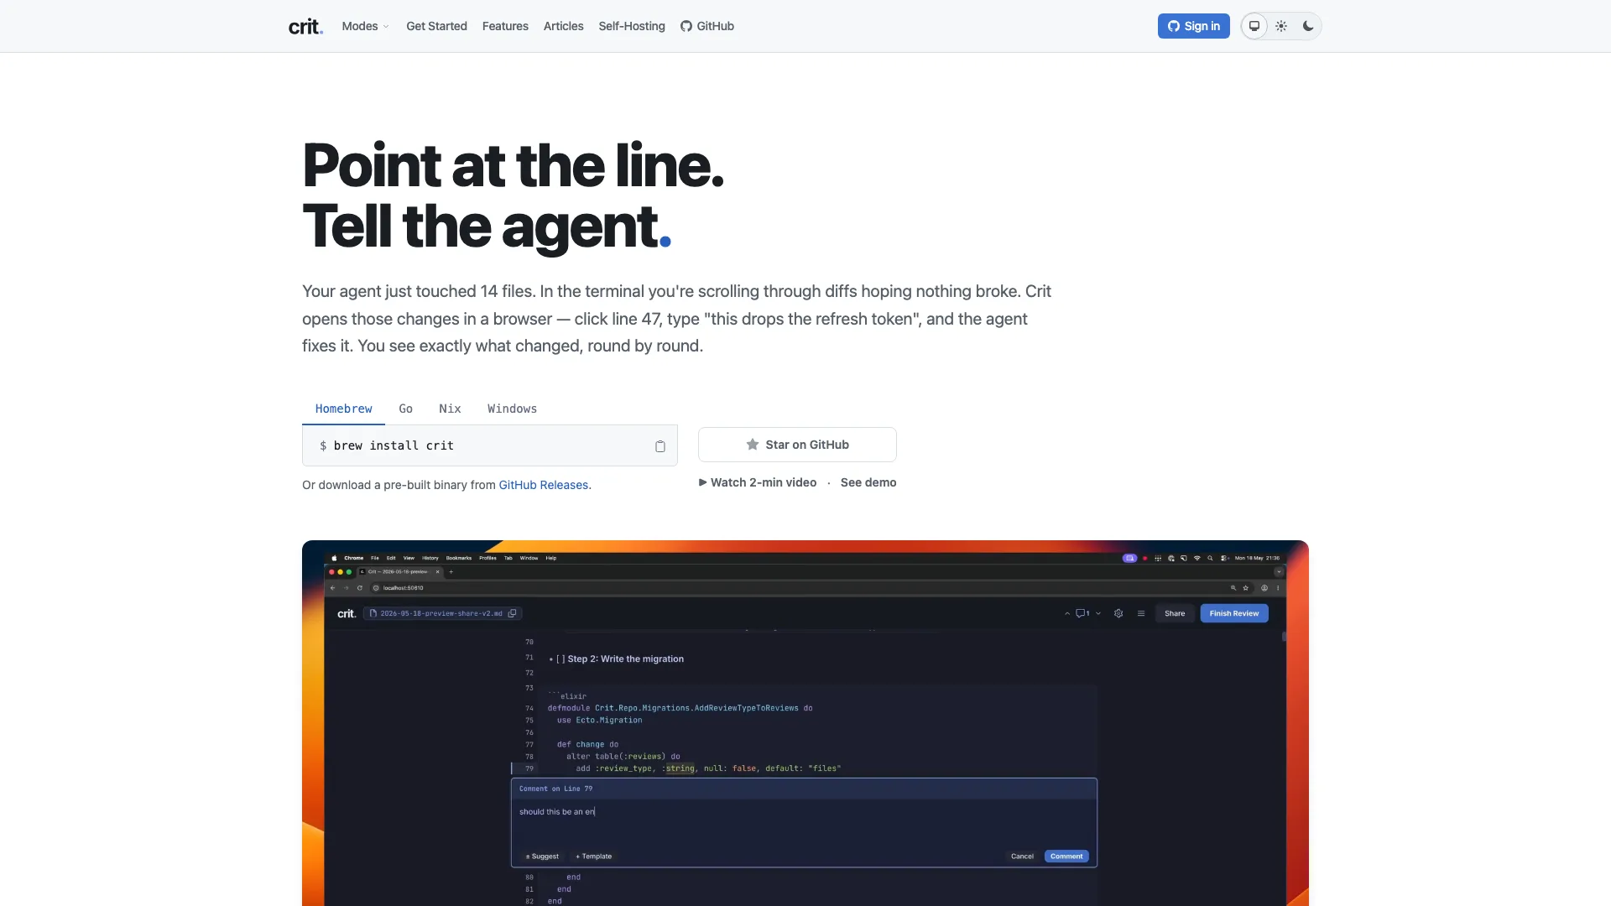Switch to the Windows install tab
This screenshot has height=906, width=1611.
click(x=512, y=409)
